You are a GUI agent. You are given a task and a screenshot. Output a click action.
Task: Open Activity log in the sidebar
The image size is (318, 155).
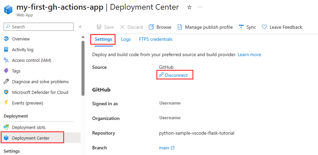23,50
